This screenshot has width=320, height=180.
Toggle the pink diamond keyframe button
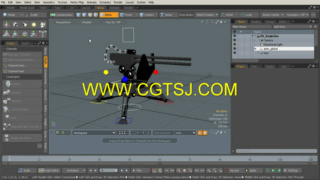(200, 133)
